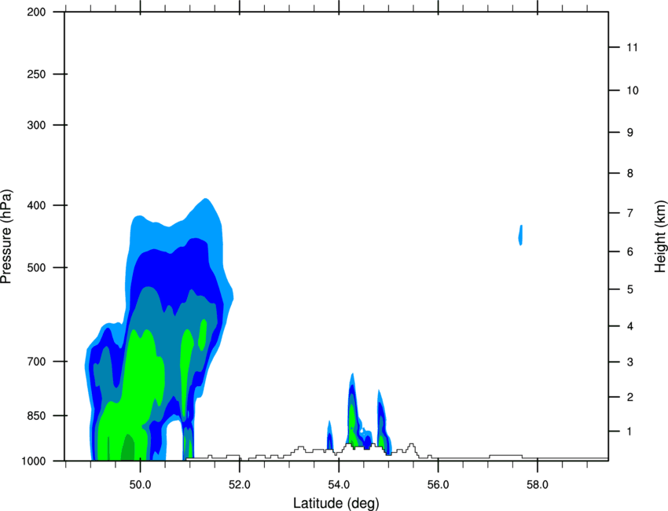Select the 850 pressure tick label
The height and width of the screenshot is (511, 668).
click(x=36, y=416)
